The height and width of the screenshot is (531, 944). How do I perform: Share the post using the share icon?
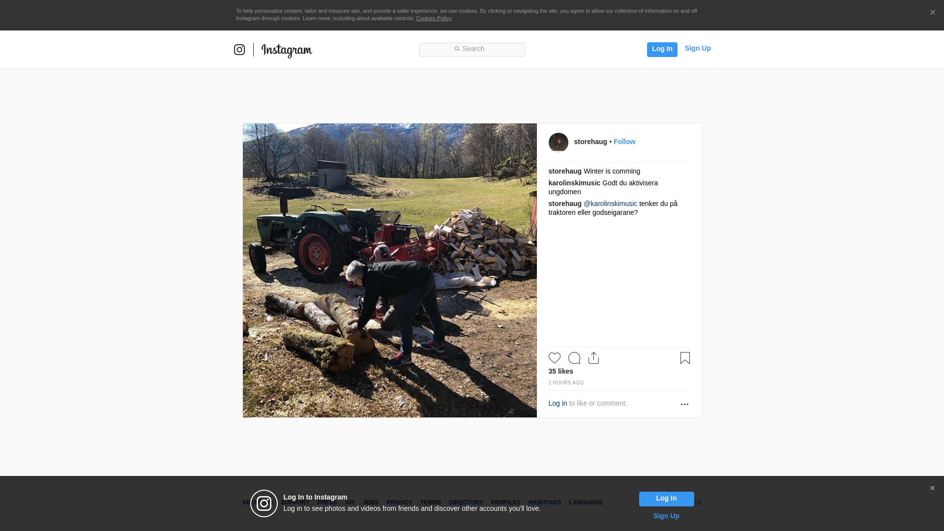click(594, 358)
